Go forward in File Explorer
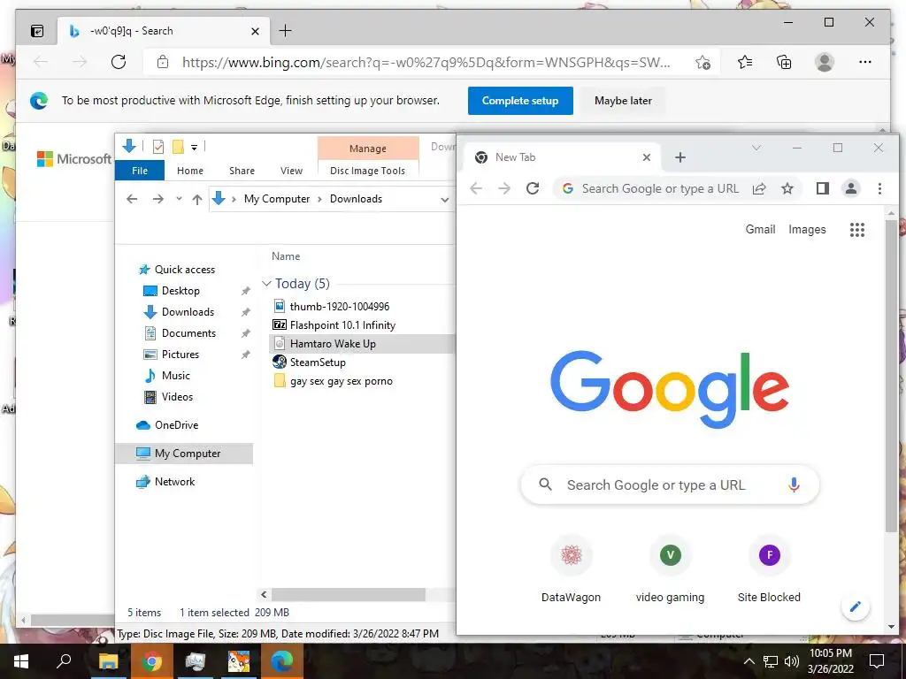The image size is (906, 679). [x=158, y=199]
